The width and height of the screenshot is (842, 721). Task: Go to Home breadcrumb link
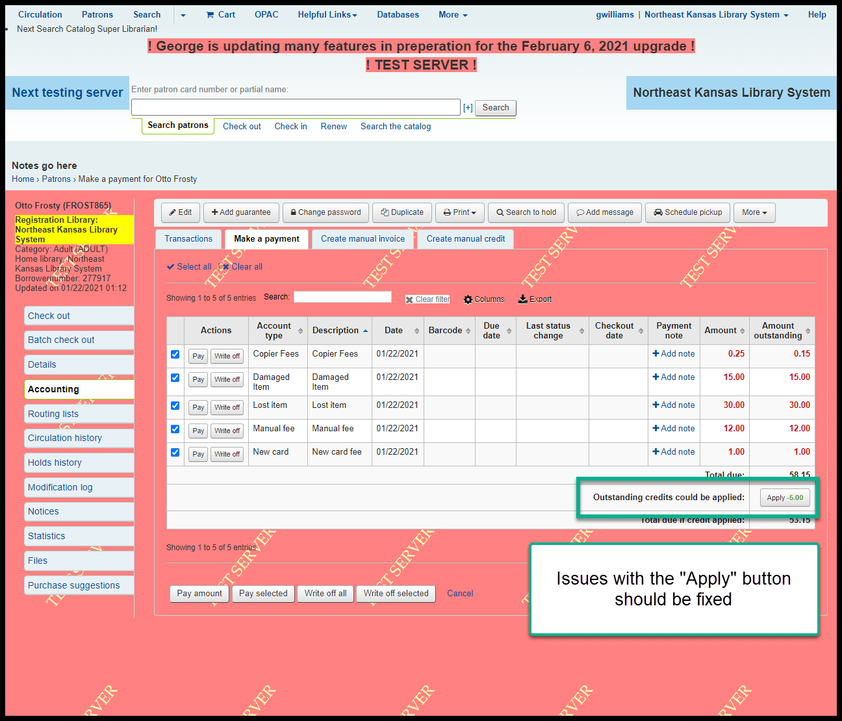click(23, 179)
